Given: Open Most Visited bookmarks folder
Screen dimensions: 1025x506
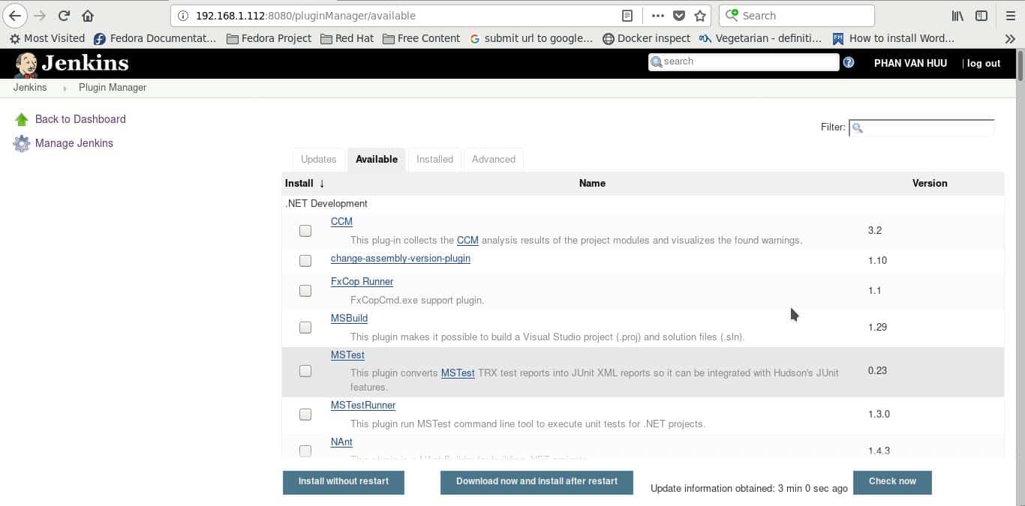Looking at the screenshot, I should pyautogui.click(x=47, y=38).
